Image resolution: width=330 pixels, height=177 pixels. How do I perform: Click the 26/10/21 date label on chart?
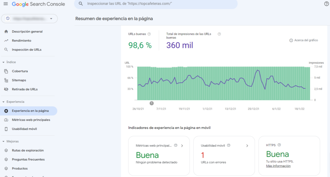click(x=138, y=109)
